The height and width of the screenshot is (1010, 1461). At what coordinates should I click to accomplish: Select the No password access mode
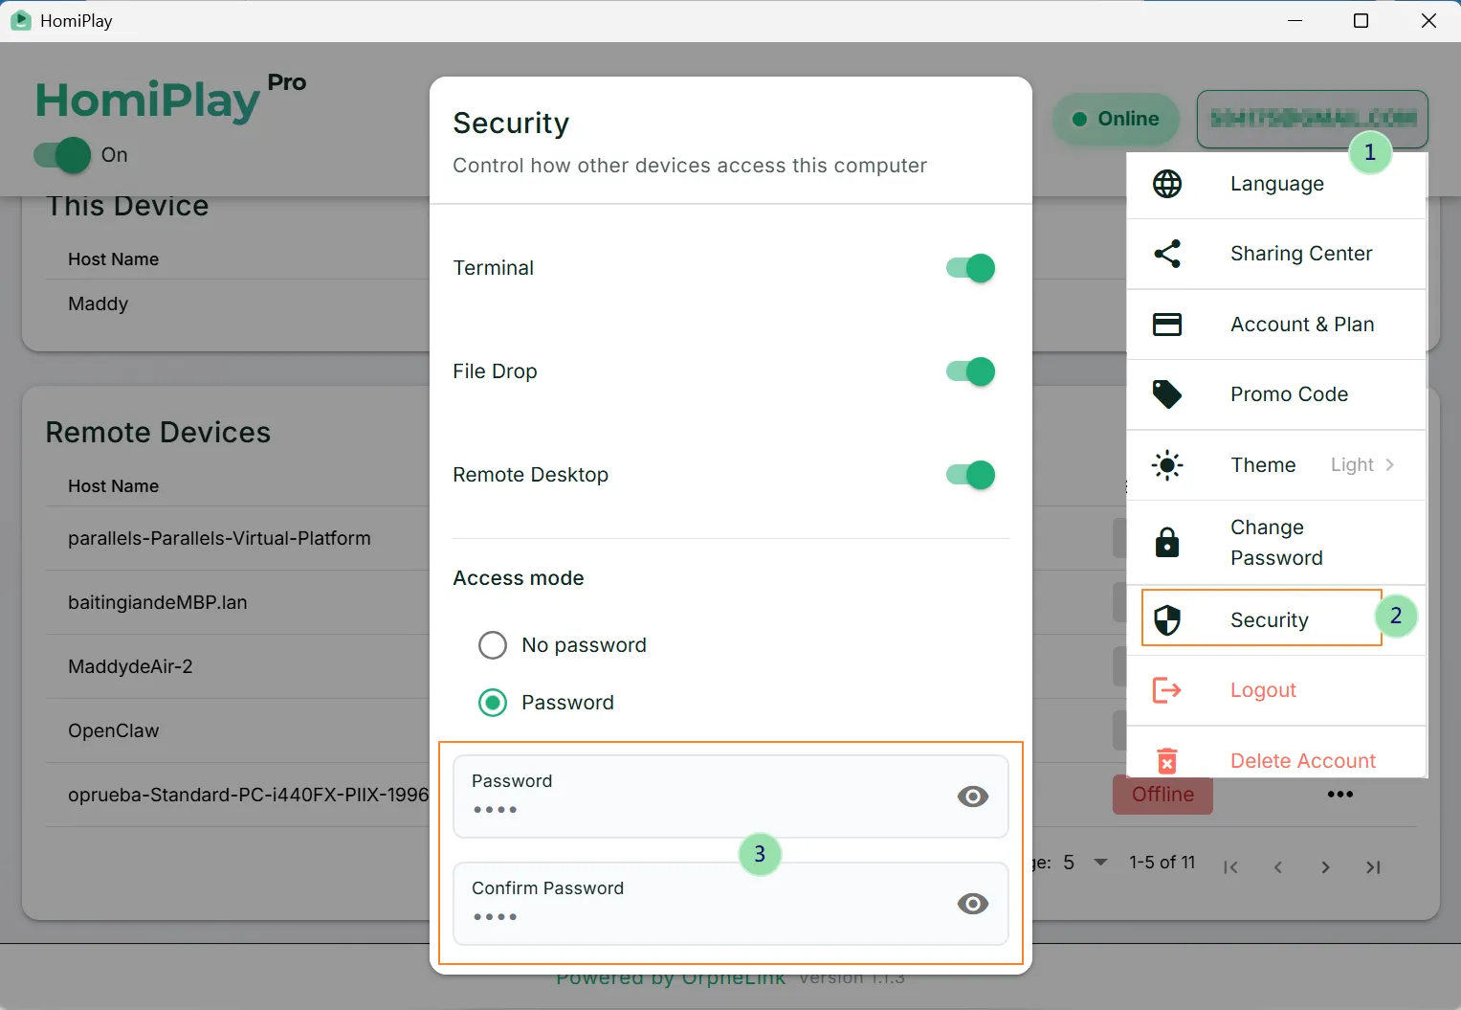pyautogui.click(x=493, y=645)
